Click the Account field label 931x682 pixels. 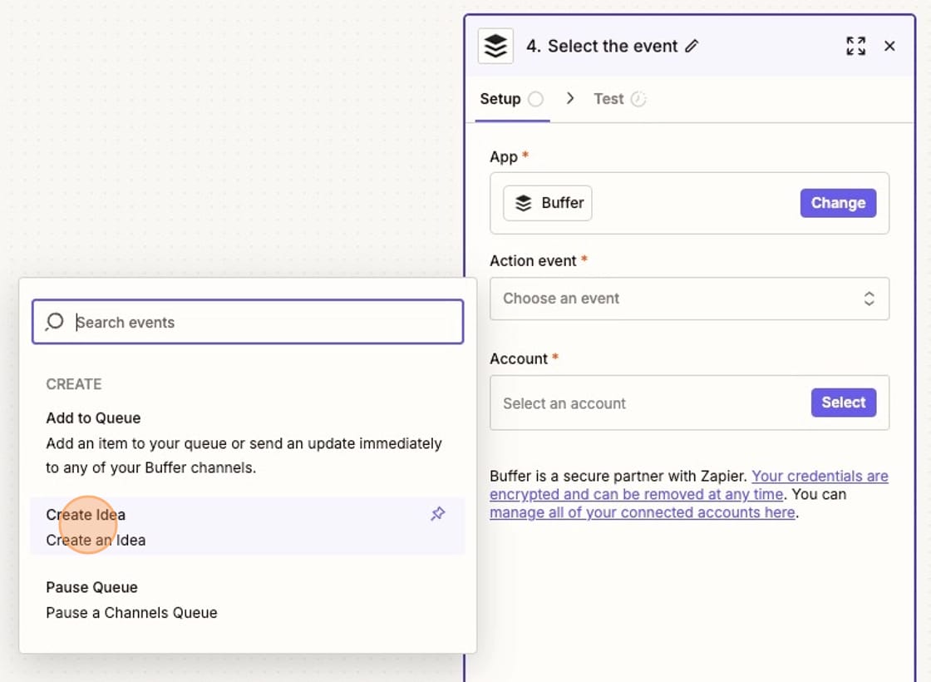tap(519, 358)
